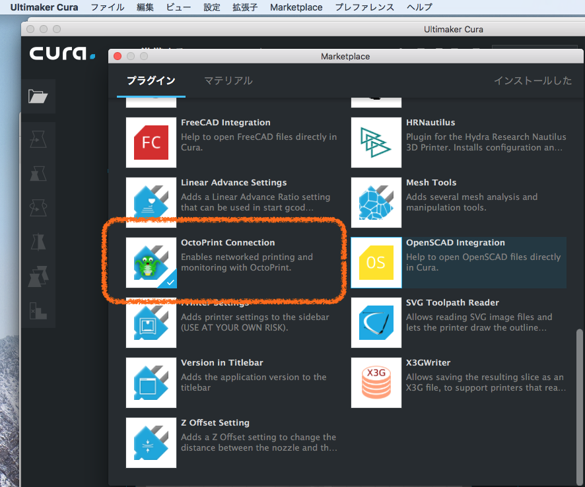Click 'Adds the application version' description
The image size is (585, 487).
tap(254, 382)
